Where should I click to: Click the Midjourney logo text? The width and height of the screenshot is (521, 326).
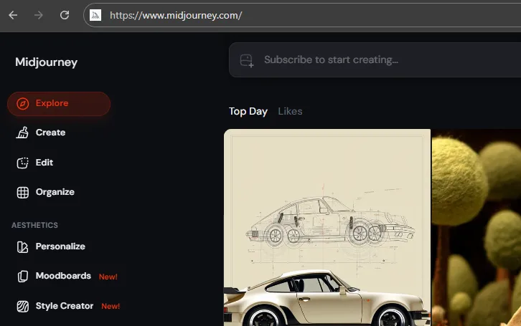click(x=46, y=62)
